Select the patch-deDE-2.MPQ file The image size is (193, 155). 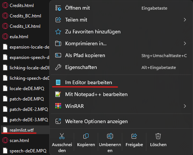(x=29, y=109)
